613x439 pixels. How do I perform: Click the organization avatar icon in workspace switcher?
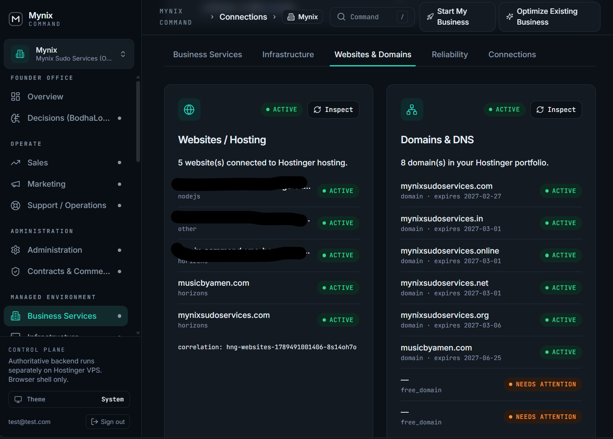point(20,54)
